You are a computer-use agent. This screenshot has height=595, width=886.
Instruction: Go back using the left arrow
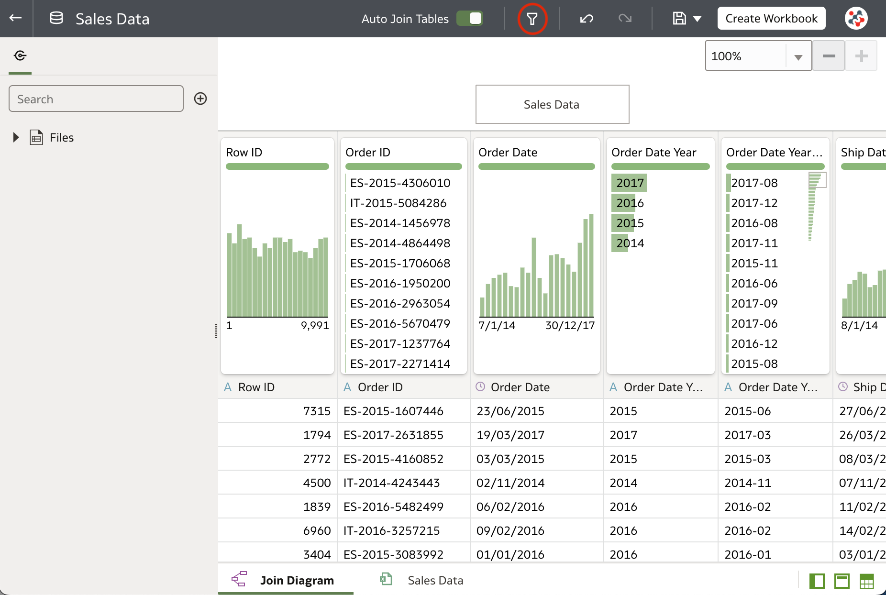click(16, 18)
